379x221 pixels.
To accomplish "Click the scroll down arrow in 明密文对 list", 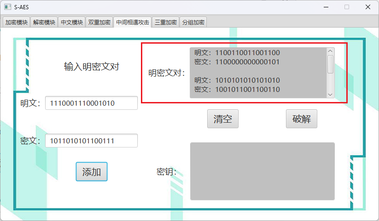I will coord(330,94).
